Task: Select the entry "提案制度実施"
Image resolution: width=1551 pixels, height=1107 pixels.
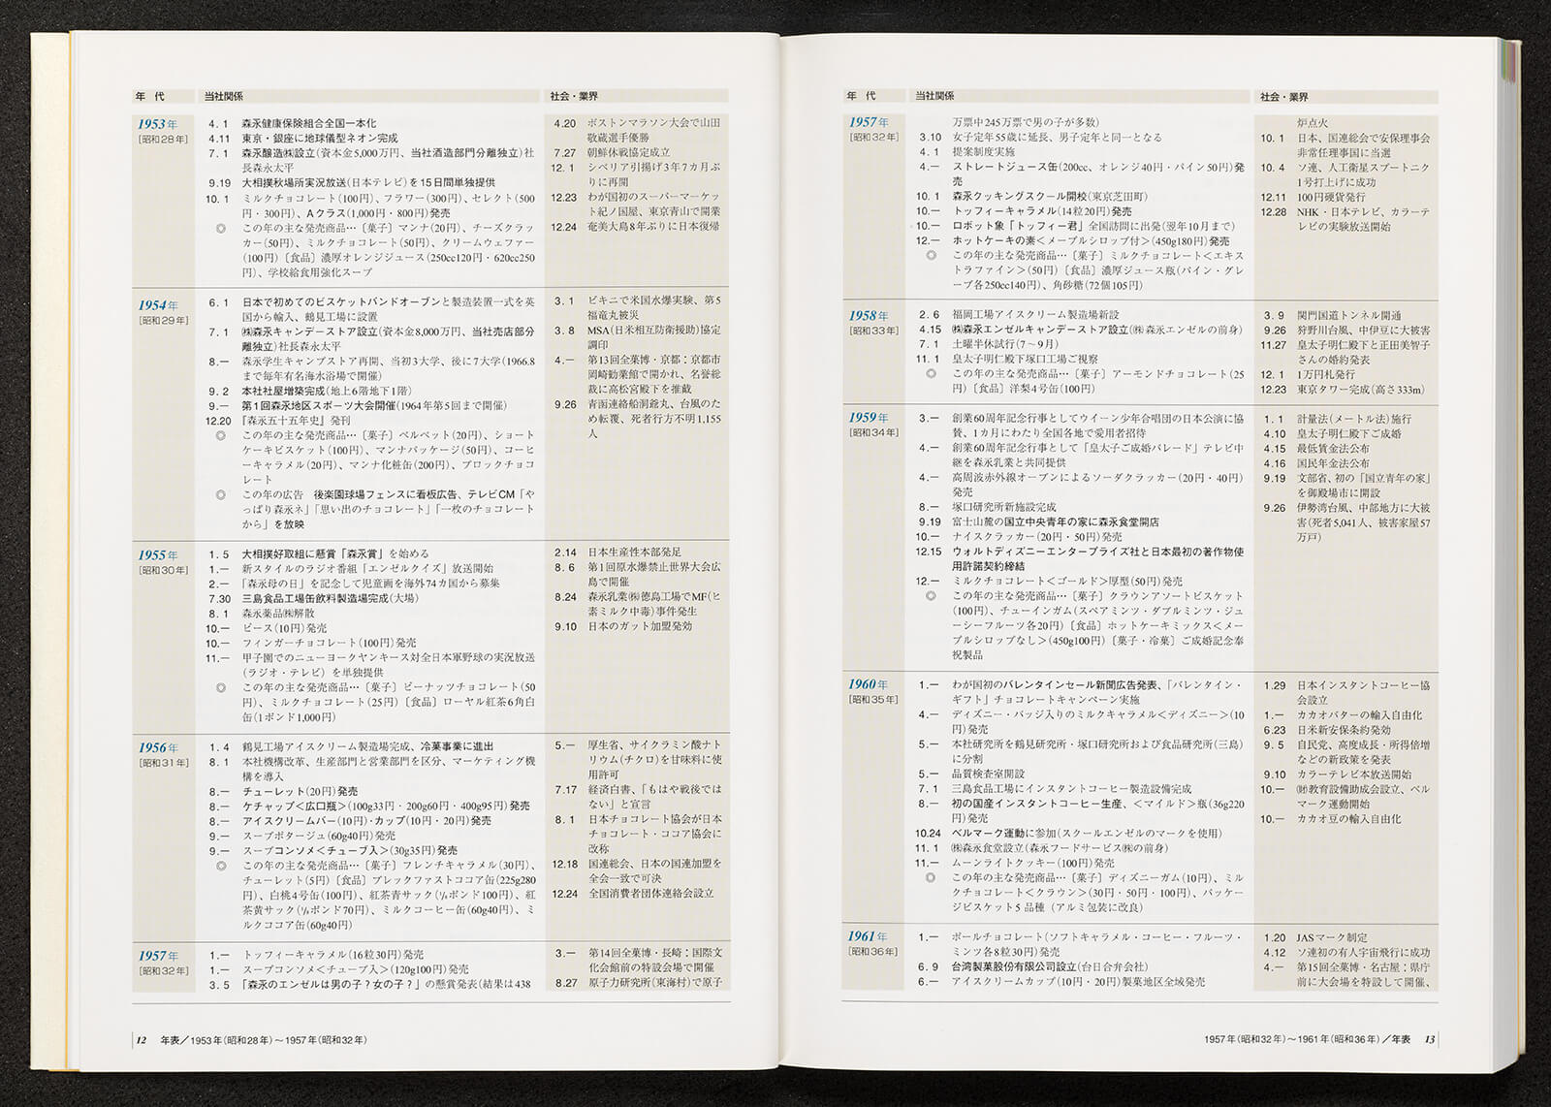Action: coord(983,152)
